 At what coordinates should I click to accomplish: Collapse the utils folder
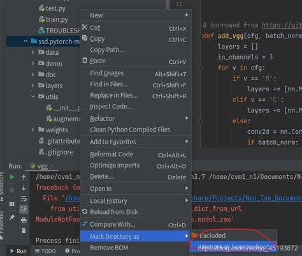pyautogui.click(x=33, y=96)
